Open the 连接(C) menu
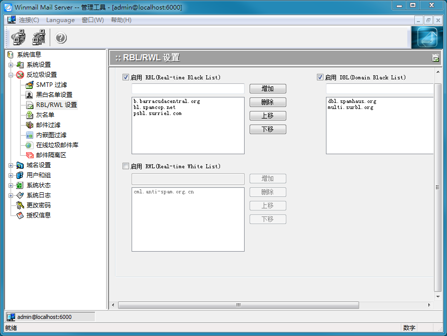 click(29, 20)
